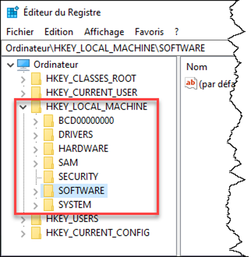Click the Registry Editor app icon in title bar
This screenshot has width=251, height=257.
point(13,12)
